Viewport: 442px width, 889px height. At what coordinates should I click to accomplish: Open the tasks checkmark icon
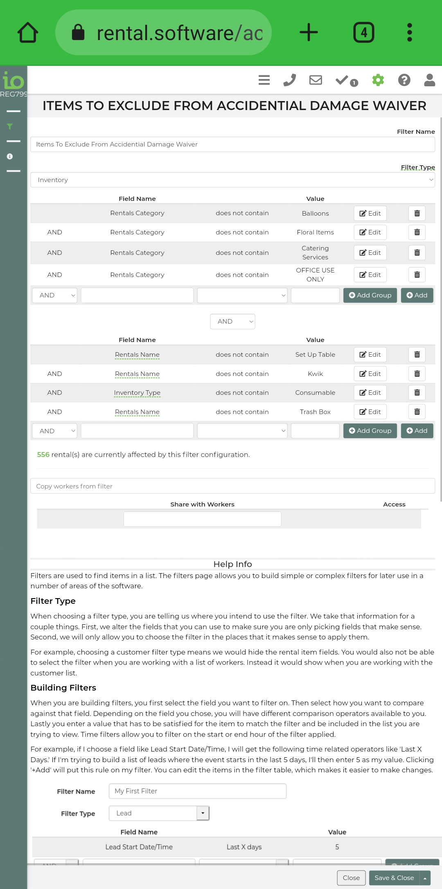tap(342, 80)
